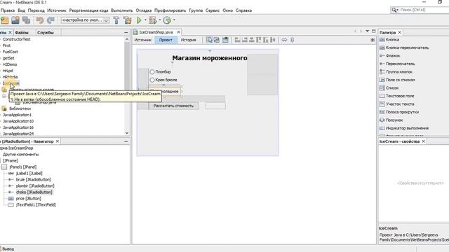The height and width of the screenshot is (252, 449).
Task: Pick Индикатор выполнения in the Palette
Action: (x=404, y=128)
